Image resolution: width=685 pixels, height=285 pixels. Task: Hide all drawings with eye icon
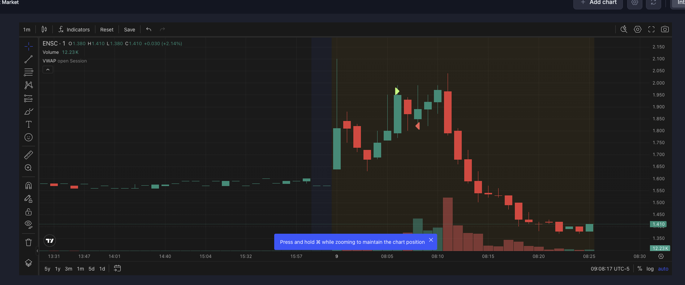point(29,225)
